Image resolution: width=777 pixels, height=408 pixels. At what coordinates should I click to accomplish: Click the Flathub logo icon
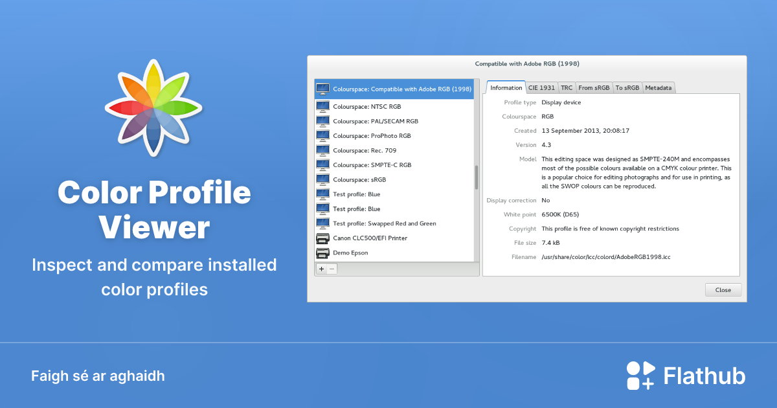640,376
